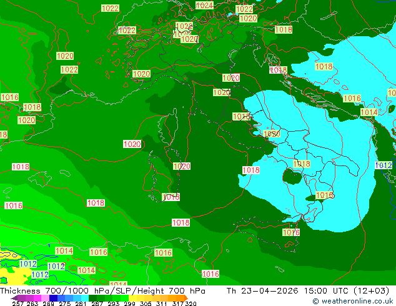This screenshot has width=396, height=306.
Task: Click legend value '293'
Action: [x=113, y=304]
